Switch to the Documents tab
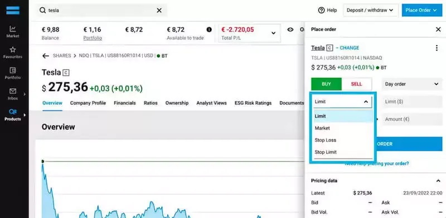The width and height of the screenshot is (446, 218). pos(292,103)
